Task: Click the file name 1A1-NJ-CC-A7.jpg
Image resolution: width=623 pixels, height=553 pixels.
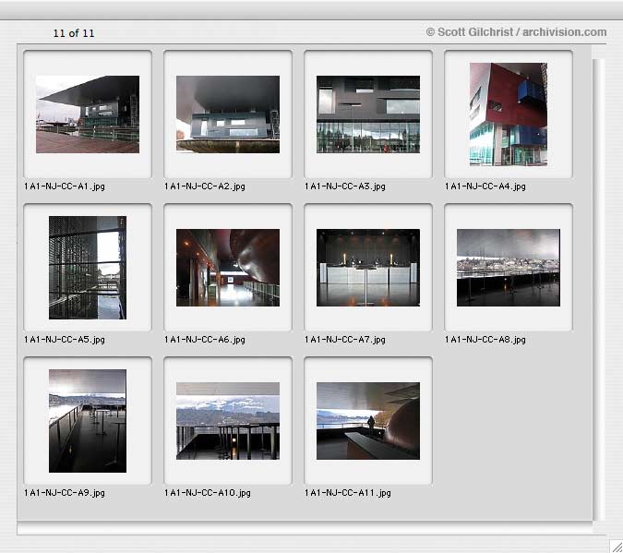Action: tap(345, 340)
